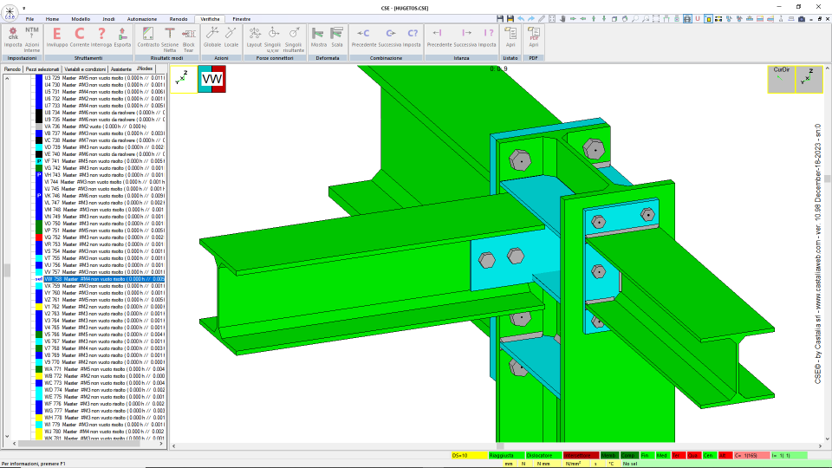Toggle the Dislocatore status indicator
This screenshot has width=832, height=468.
tap(543, 456)
